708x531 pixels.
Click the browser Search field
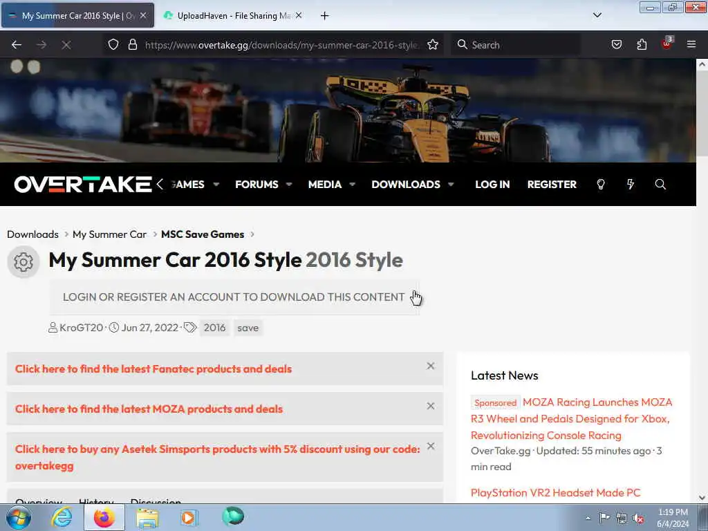point(516,45)
